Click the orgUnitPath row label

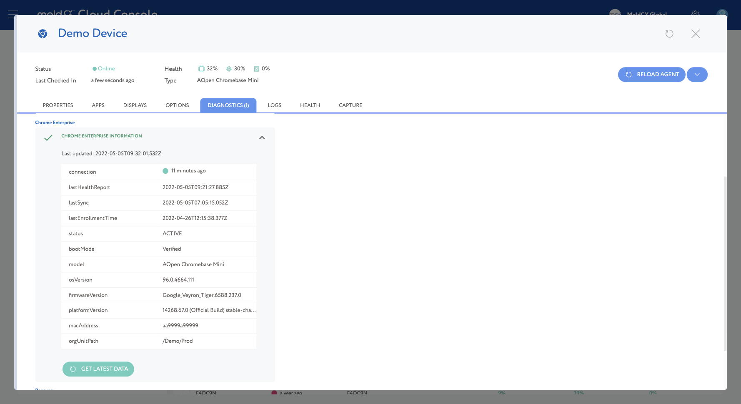coord(83,341)
